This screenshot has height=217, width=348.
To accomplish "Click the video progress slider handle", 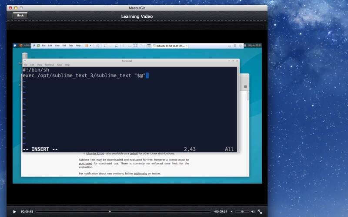I will point(110,211).
